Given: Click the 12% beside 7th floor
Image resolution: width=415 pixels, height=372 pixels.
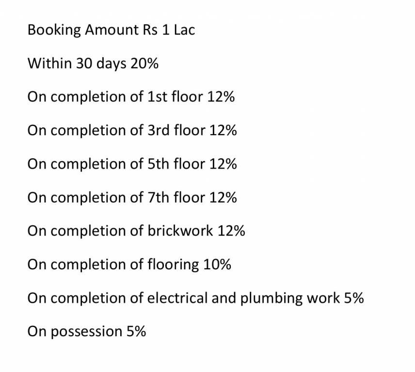Looking at the screenshot, I should pos(223,198).
